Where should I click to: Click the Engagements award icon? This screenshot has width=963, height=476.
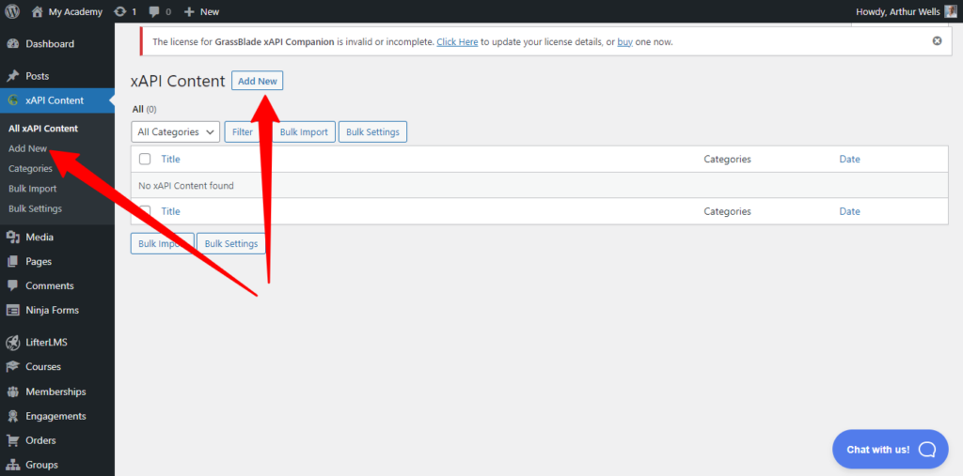tap(12, 416)
